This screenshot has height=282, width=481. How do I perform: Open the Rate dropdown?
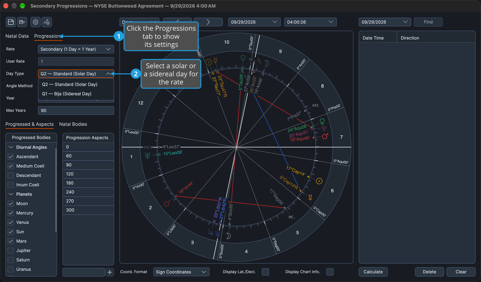pyautogui.click(x=76, y=49)
